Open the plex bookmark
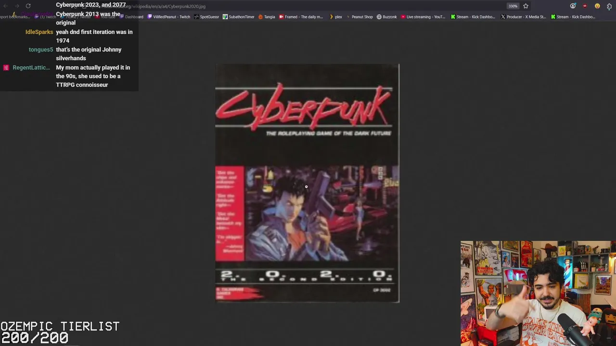Viewport: 616px width, 346px height. coord(335,17)
